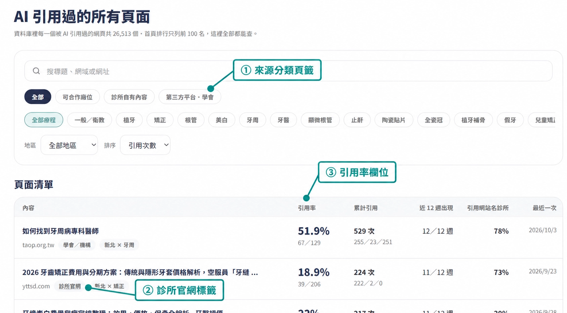Filter by 植牙補骨 treatment chip

point(473,120)
